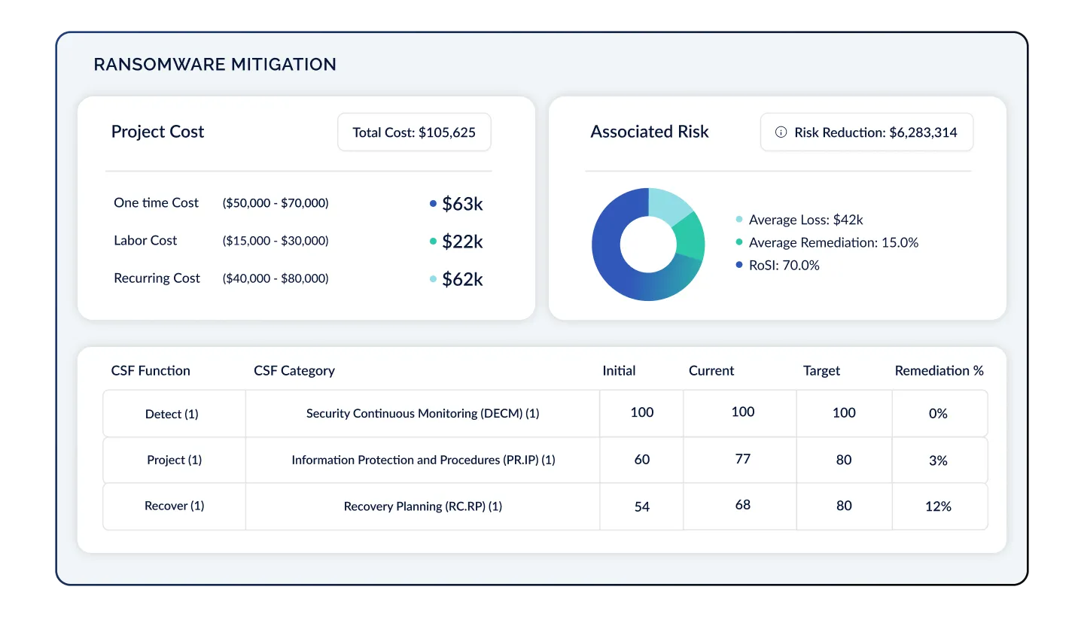The image size is (1084, 617).
Task: Click the Risk Reduction: $6,283,314 button
Action: tap(866, 132)
